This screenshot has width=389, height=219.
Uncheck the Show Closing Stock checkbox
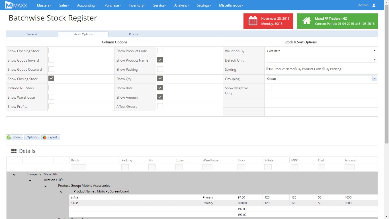point(51,78)
